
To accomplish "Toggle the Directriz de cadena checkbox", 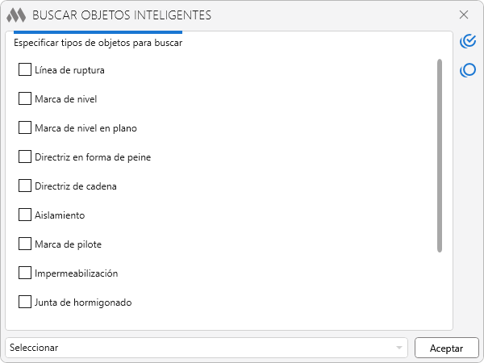I will (24, 186).
